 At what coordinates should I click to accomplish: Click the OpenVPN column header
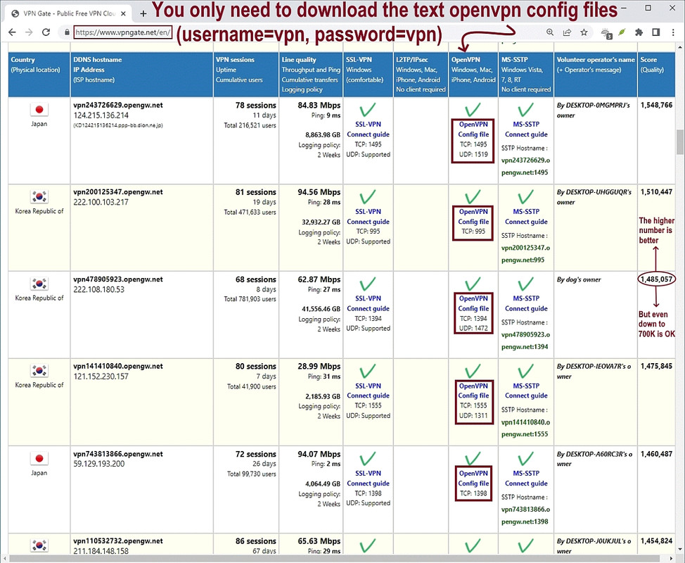[x=473, y=75]
